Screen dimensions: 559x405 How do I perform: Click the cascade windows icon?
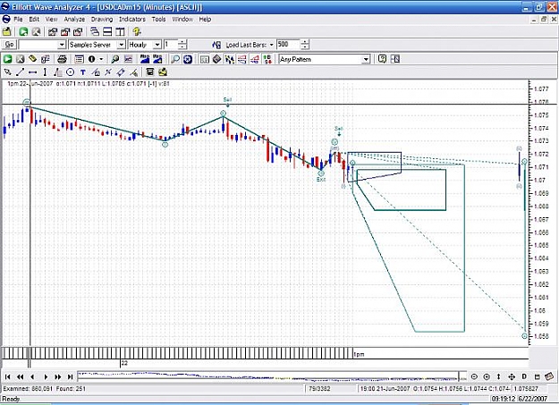(x=95, y=31)
